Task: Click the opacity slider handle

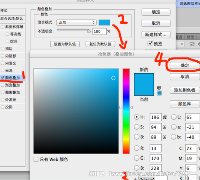Action: 89,31
